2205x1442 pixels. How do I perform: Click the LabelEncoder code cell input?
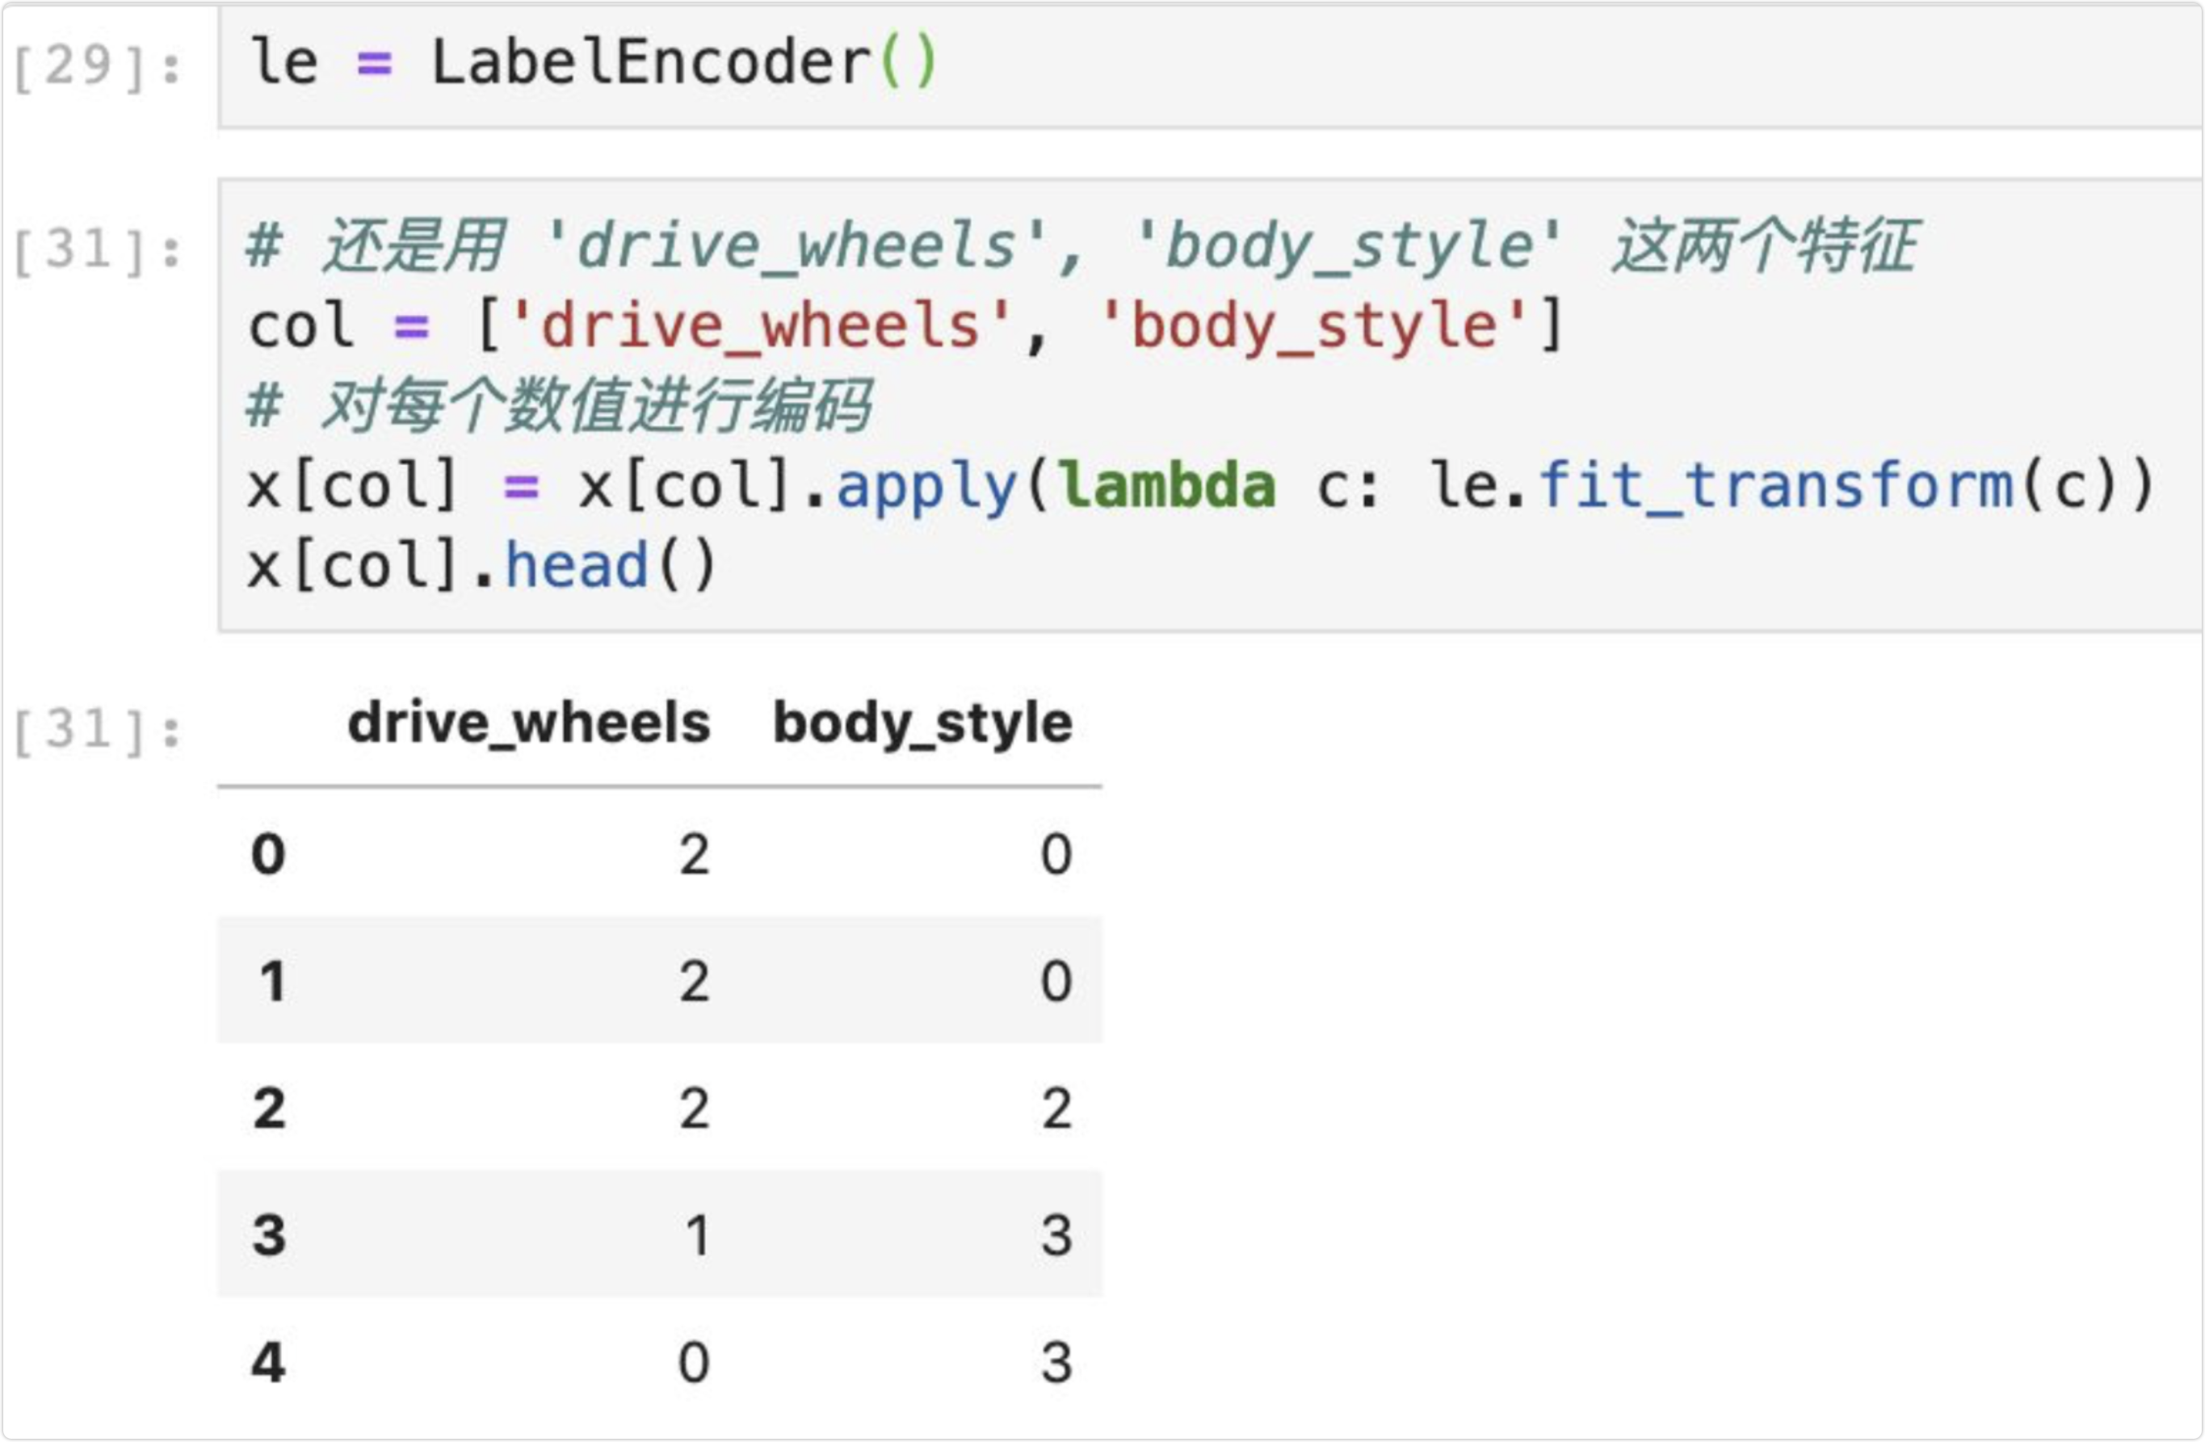pos(1210,65)
